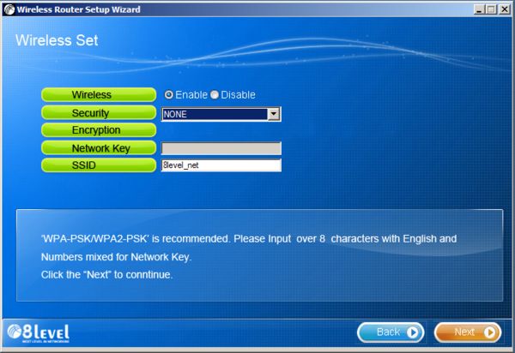
Task: Click the SSID field containing 8level_net
Action: tap(221, 165)
